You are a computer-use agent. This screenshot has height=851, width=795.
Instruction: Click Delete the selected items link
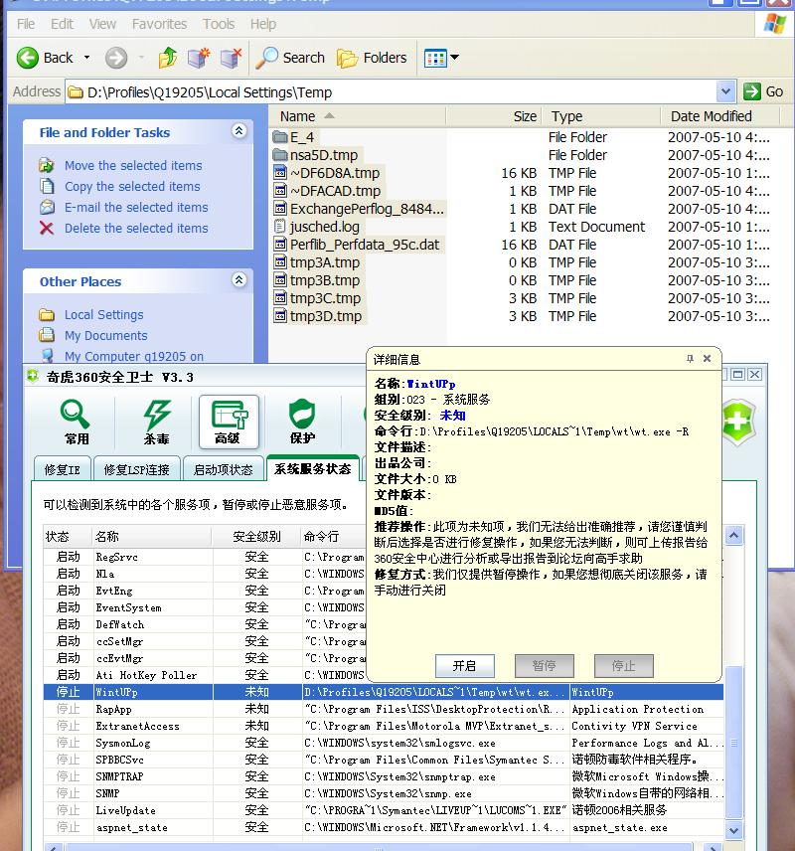click(x=136, y=228)
